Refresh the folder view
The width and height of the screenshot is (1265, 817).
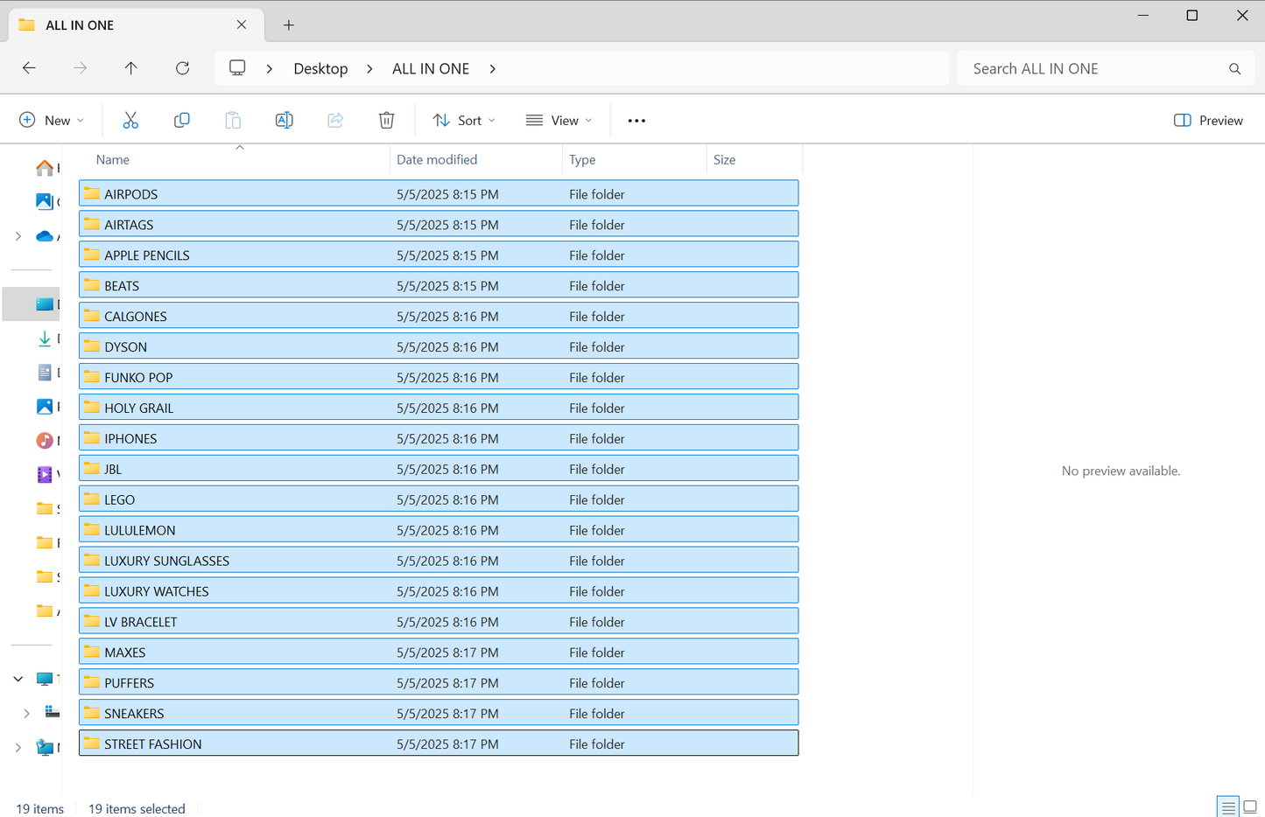[x=182, y=68]
